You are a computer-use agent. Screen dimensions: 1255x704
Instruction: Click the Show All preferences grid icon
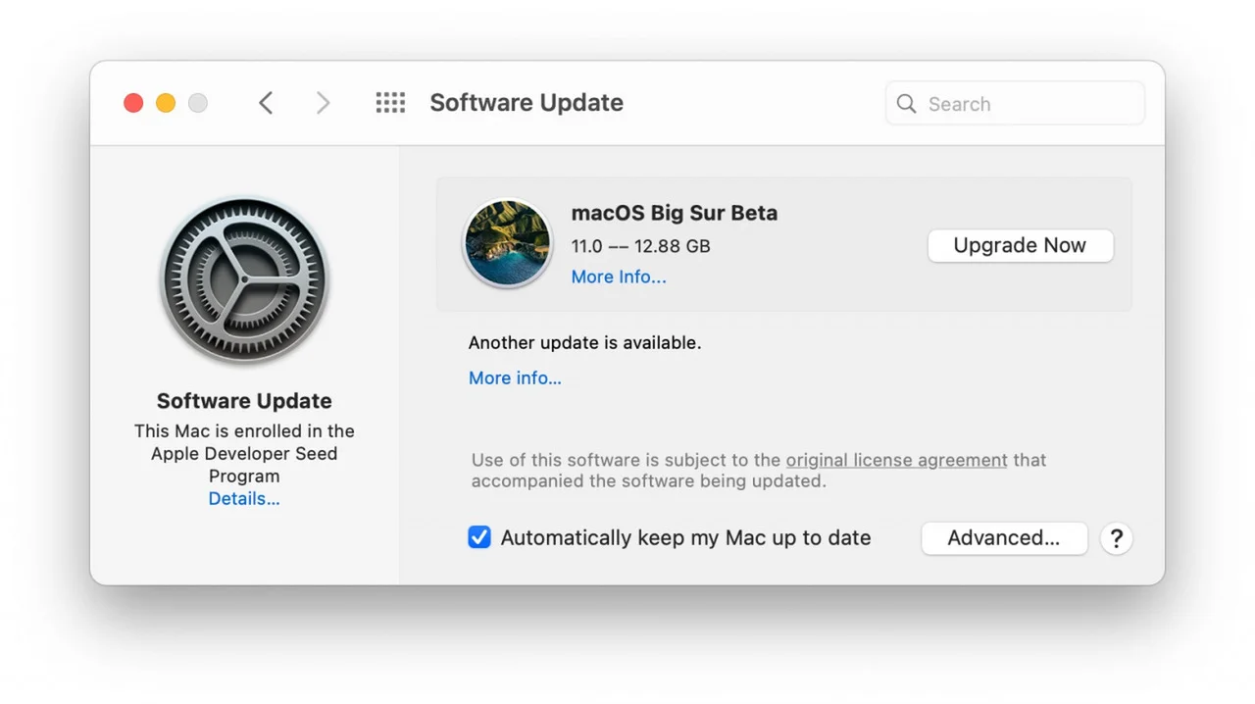(390, 103)
